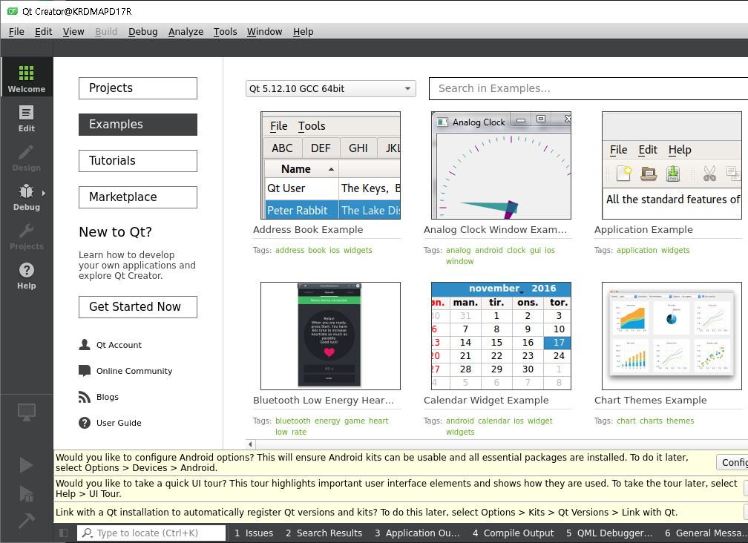Image resolution: width=748 pixels, height=543 pixels.
Task: Filter by the 'themes' tag
Action: tap(680, 421)
